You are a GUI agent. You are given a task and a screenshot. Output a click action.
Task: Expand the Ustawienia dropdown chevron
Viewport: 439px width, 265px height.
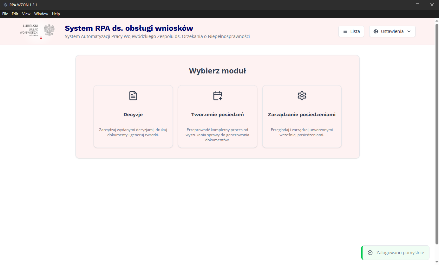[x=409, y=31]
